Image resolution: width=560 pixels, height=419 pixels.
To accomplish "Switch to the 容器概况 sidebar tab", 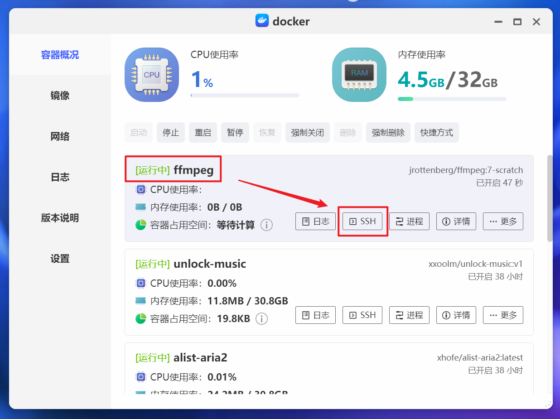I will (x=60, y=55).
